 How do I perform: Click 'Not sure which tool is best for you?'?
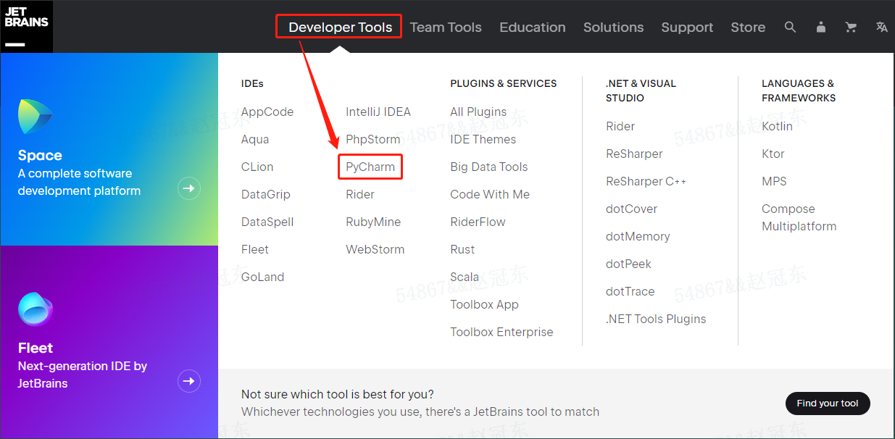(338, 394)
